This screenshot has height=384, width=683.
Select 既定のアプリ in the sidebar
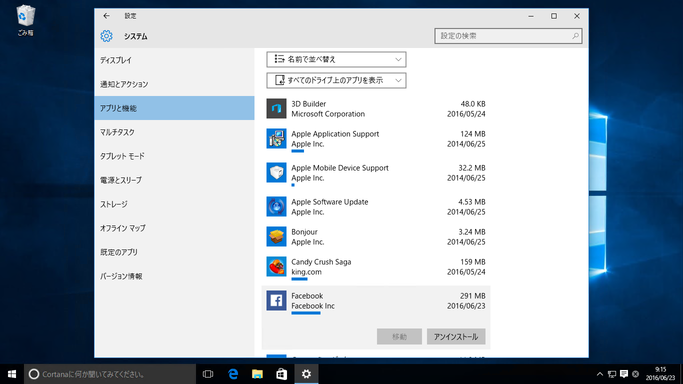tap(174, 252)
